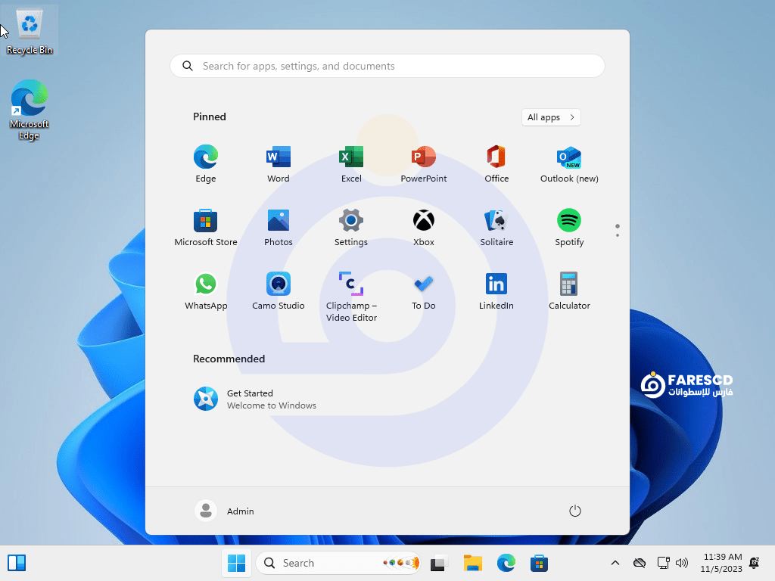Open the notifications bell icon
Viewport: 775px width, 581px height.
coord(755,563)
